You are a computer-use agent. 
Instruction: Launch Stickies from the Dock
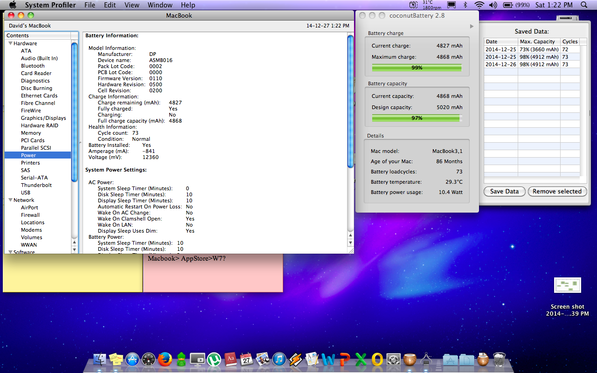(116, 359)
